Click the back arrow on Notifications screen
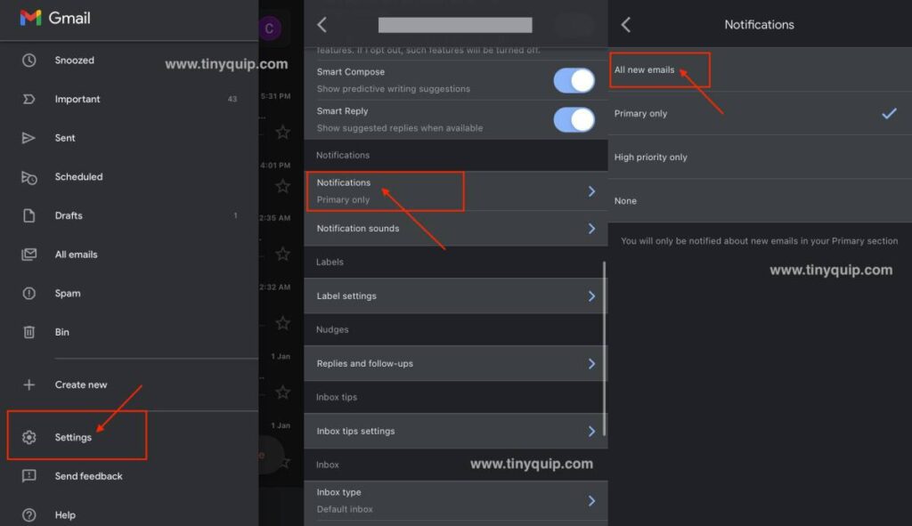Viewport: 912px width, 526px height. (x=625, y=24)
